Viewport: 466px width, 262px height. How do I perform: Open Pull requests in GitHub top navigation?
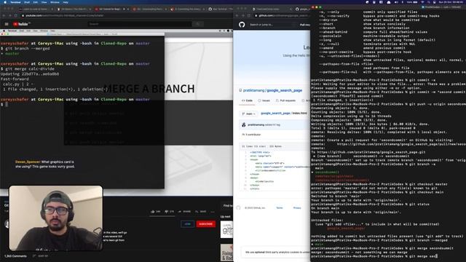pyautogui.click(x=305, y=25)
